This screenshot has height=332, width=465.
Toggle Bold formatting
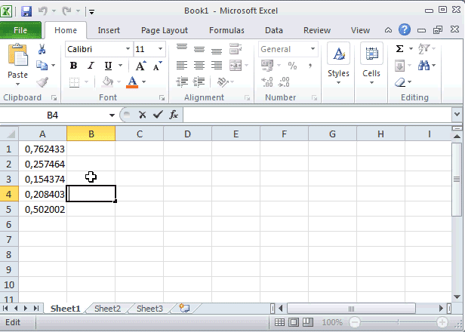[74, 66]
